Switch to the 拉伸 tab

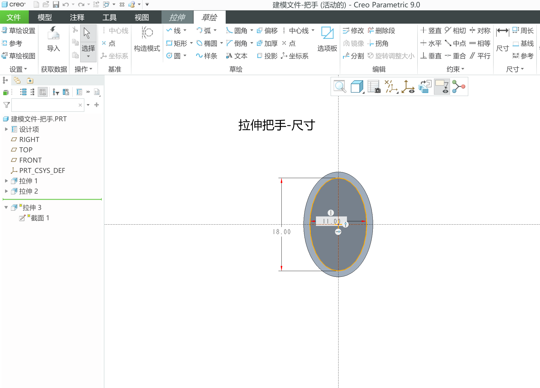(177, 17)
